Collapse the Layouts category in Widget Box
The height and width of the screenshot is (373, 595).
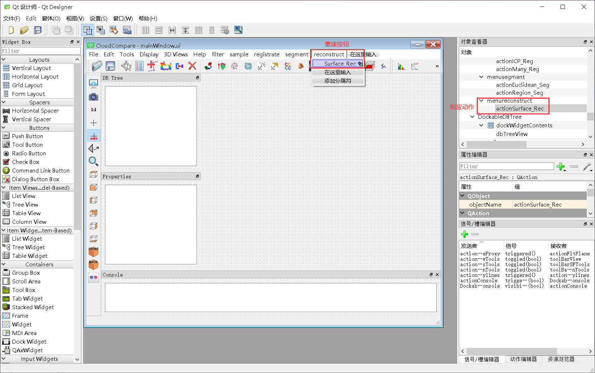click(x=4, y=60)
